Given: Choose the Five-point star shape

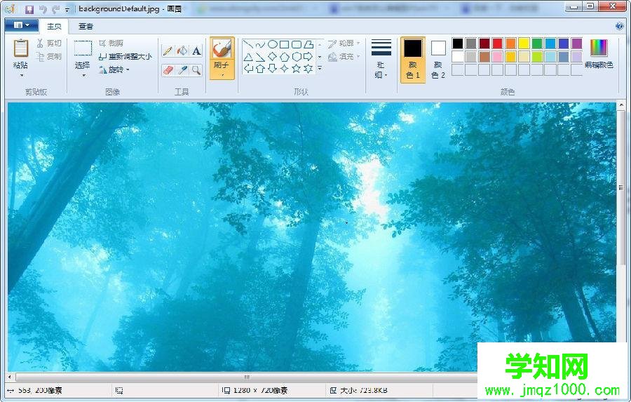Looking at the screenshot, I should [297, 69].
